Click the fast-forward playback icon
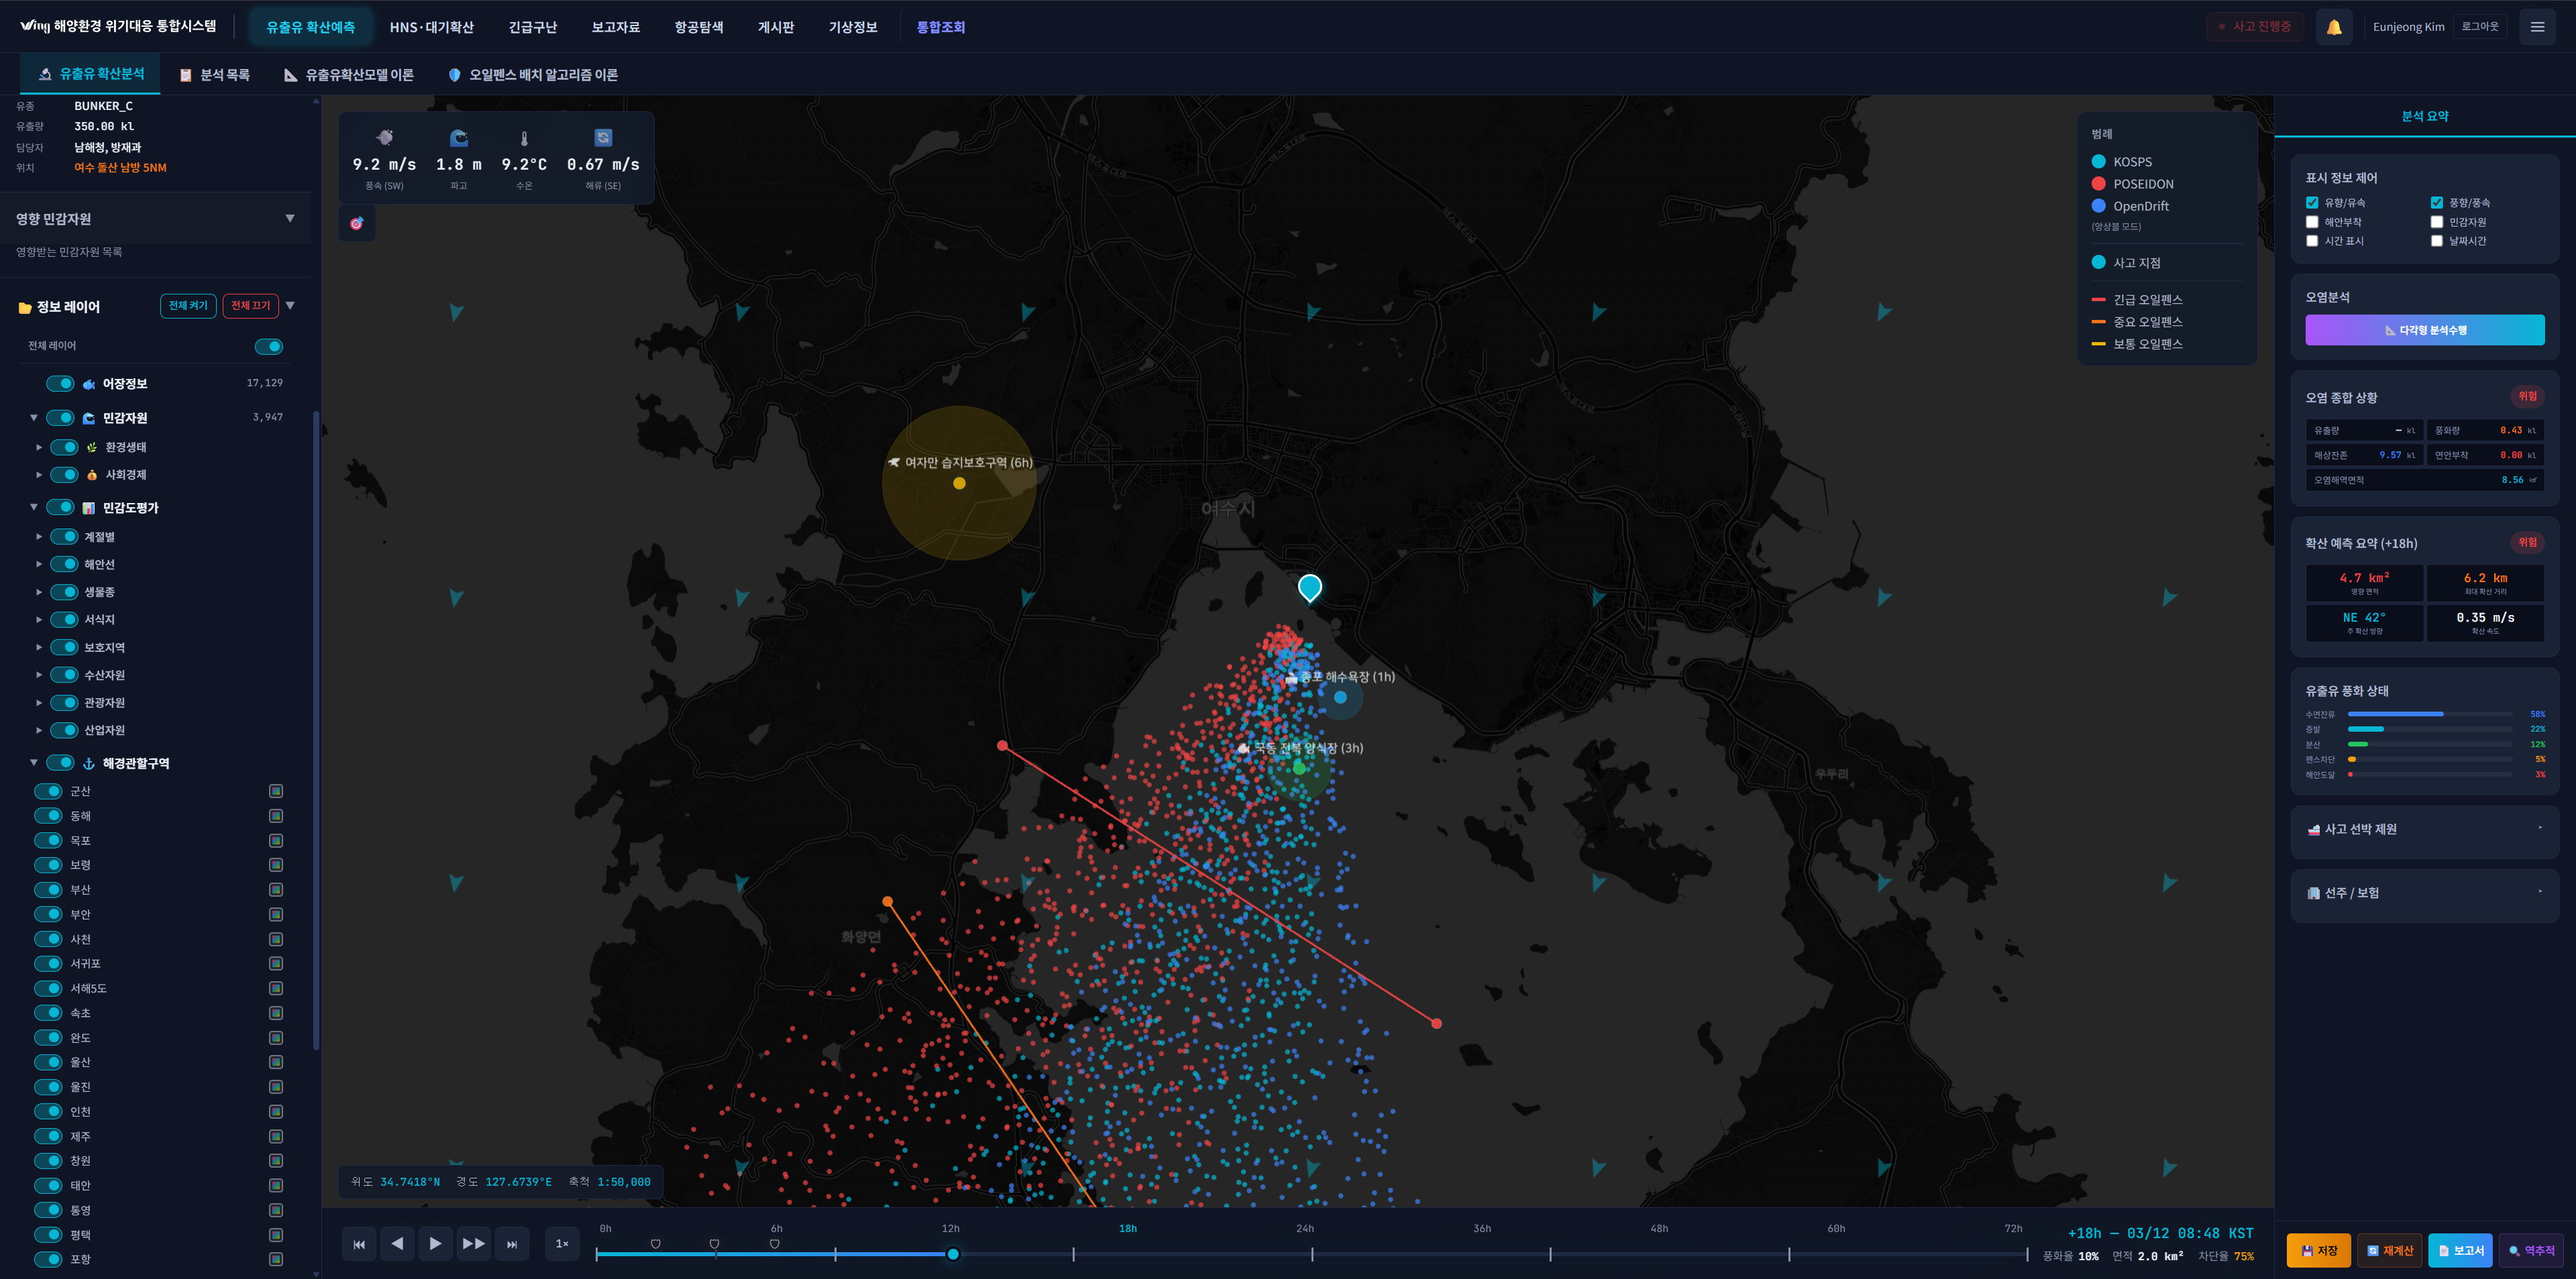The width and height of the screenshot is (2576, 1279). (473, 1244)
